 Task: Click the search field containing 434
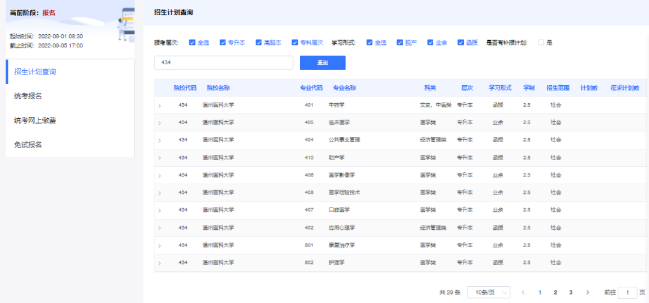click(224, 63)
